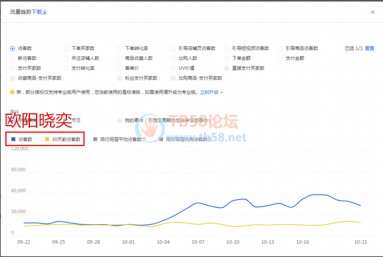Choose the 关注店铺人数 option

click(66, 58)
